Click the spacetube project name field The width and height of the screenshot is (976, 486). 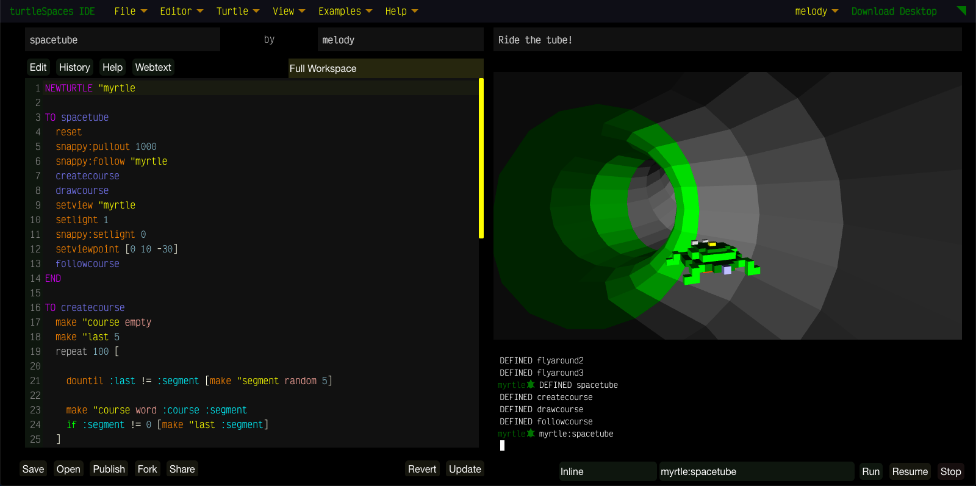tap(122, 40)
